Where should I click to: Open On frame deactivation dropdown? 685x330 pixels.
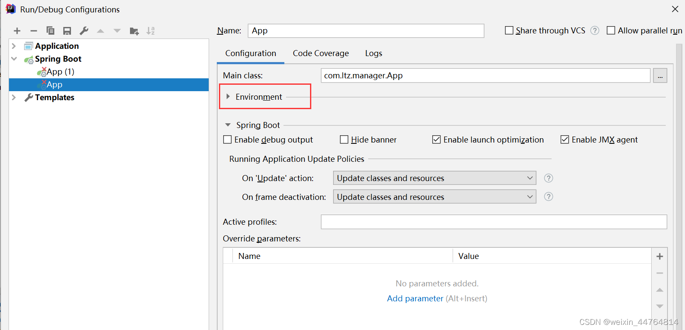click(x=434, y=197)
